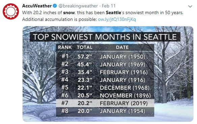Select the #1 January (1950) row
This screenshot has height=124, width=197.
click(105, 57)
